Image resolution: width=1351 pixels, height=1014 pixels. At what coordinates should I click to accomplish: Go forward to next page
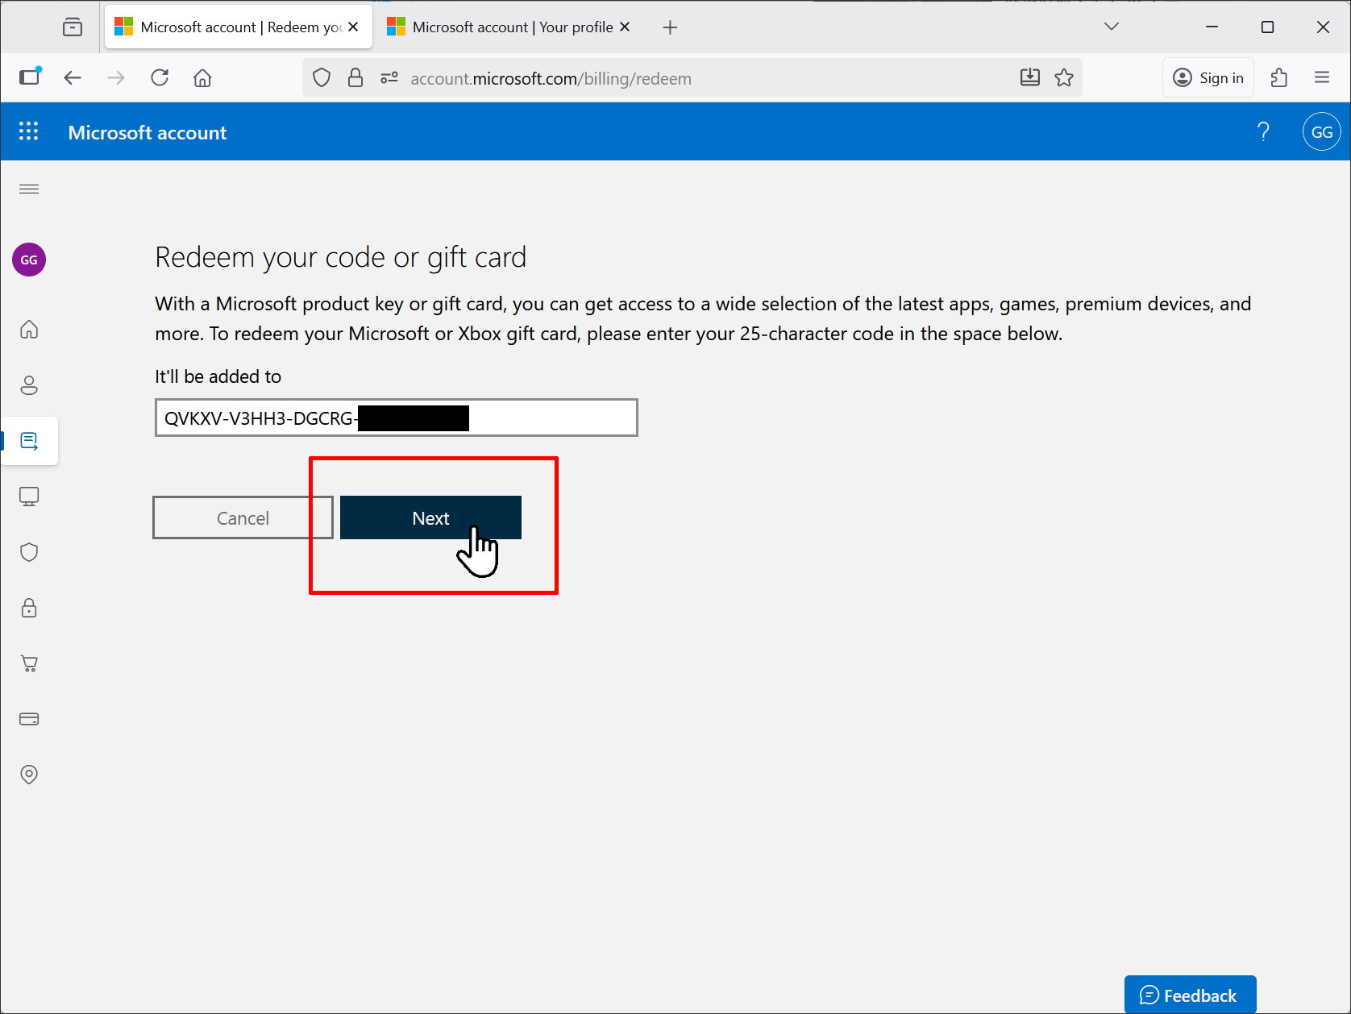point(116,77)
